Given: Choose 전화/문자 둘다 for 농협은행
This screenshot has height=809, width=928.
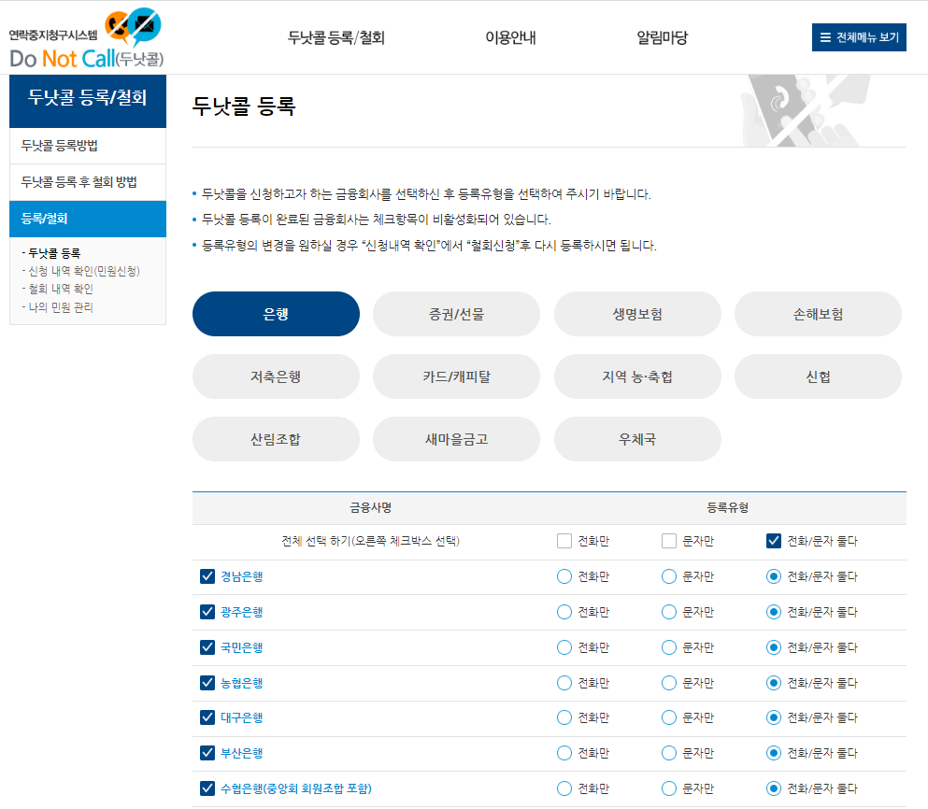Looking at the screenshot, I should [x=774, y=683].
